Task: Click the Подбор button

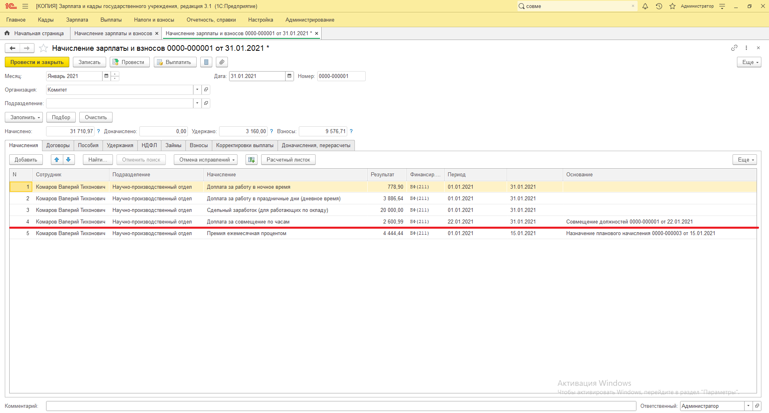Action: 61,117
